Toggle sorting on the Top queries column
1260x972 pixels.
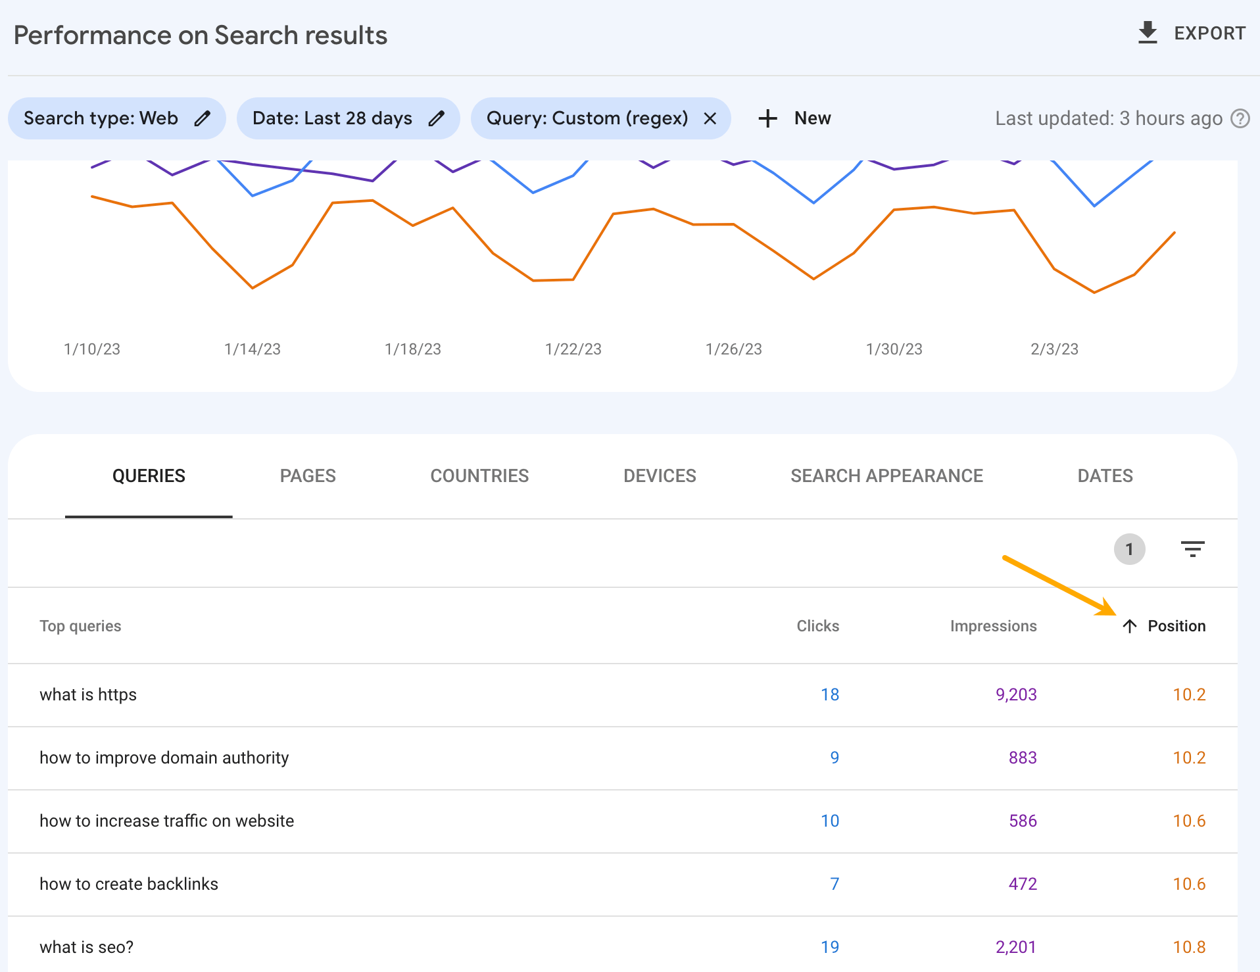coord(80,625)
